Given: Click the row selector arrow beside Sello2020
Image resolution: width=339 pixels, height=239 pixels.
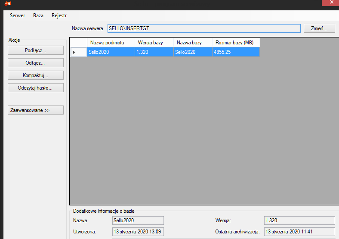Looking at the screenshot, I should click(x=74, y=52).
